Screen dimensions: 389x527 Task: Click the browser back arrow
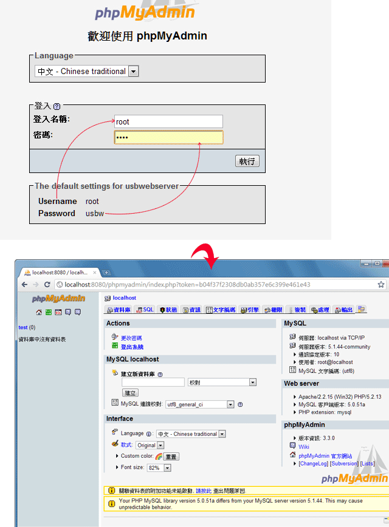click(x=24, y=285)
